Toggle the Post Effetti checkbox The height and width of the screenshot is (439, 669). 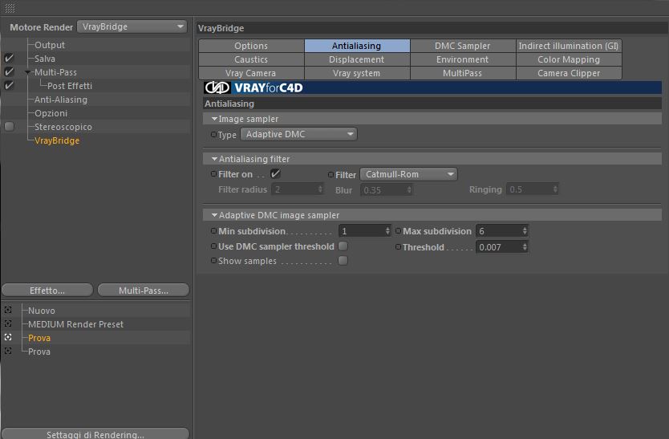pyautogui.click(x=9, y=85)
